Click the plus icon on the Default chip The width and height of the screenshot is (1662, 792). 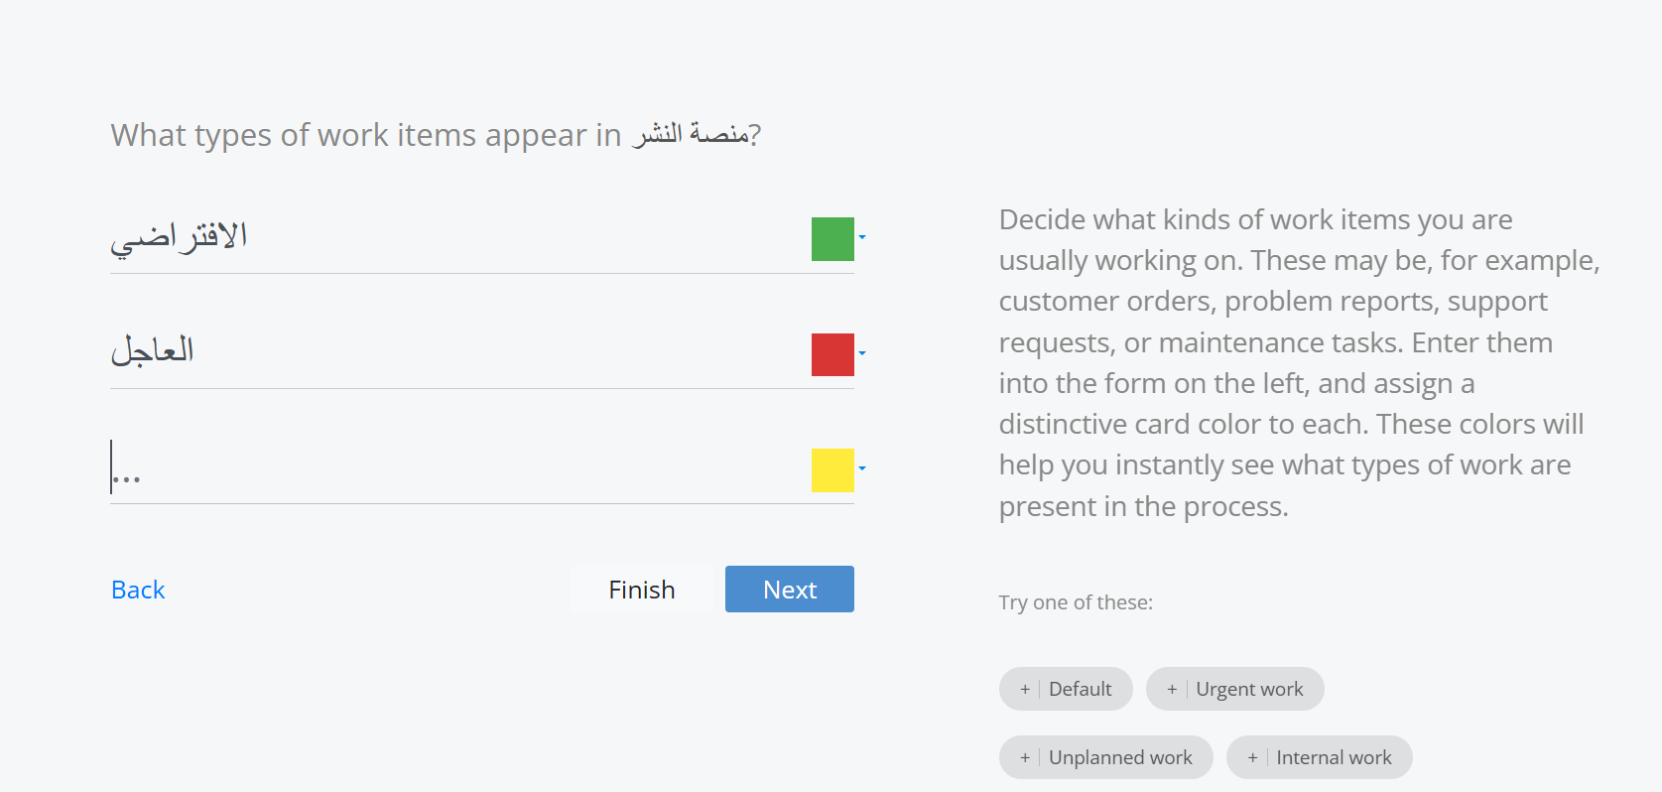(x=1025, y=689)
